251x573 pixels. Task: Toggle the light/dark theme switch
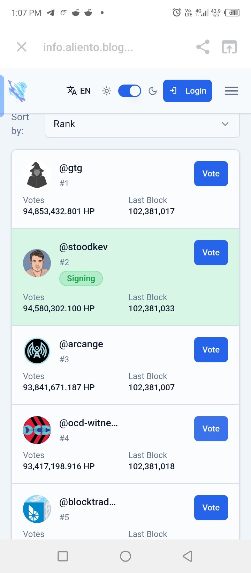[130, 91]
